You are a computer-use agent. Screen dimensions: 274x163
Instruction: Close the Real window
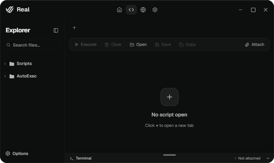tap(266, 10)
